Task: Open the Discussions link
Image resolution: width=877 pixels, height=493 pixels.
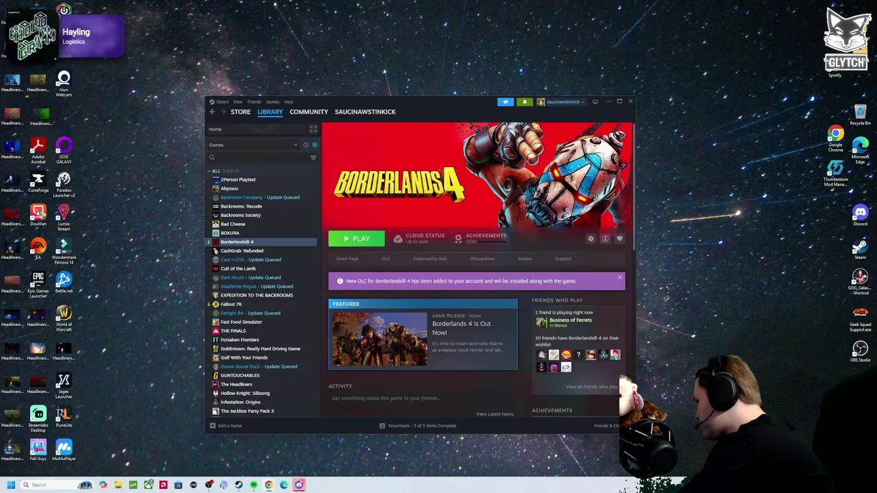Action: point(482,259)
